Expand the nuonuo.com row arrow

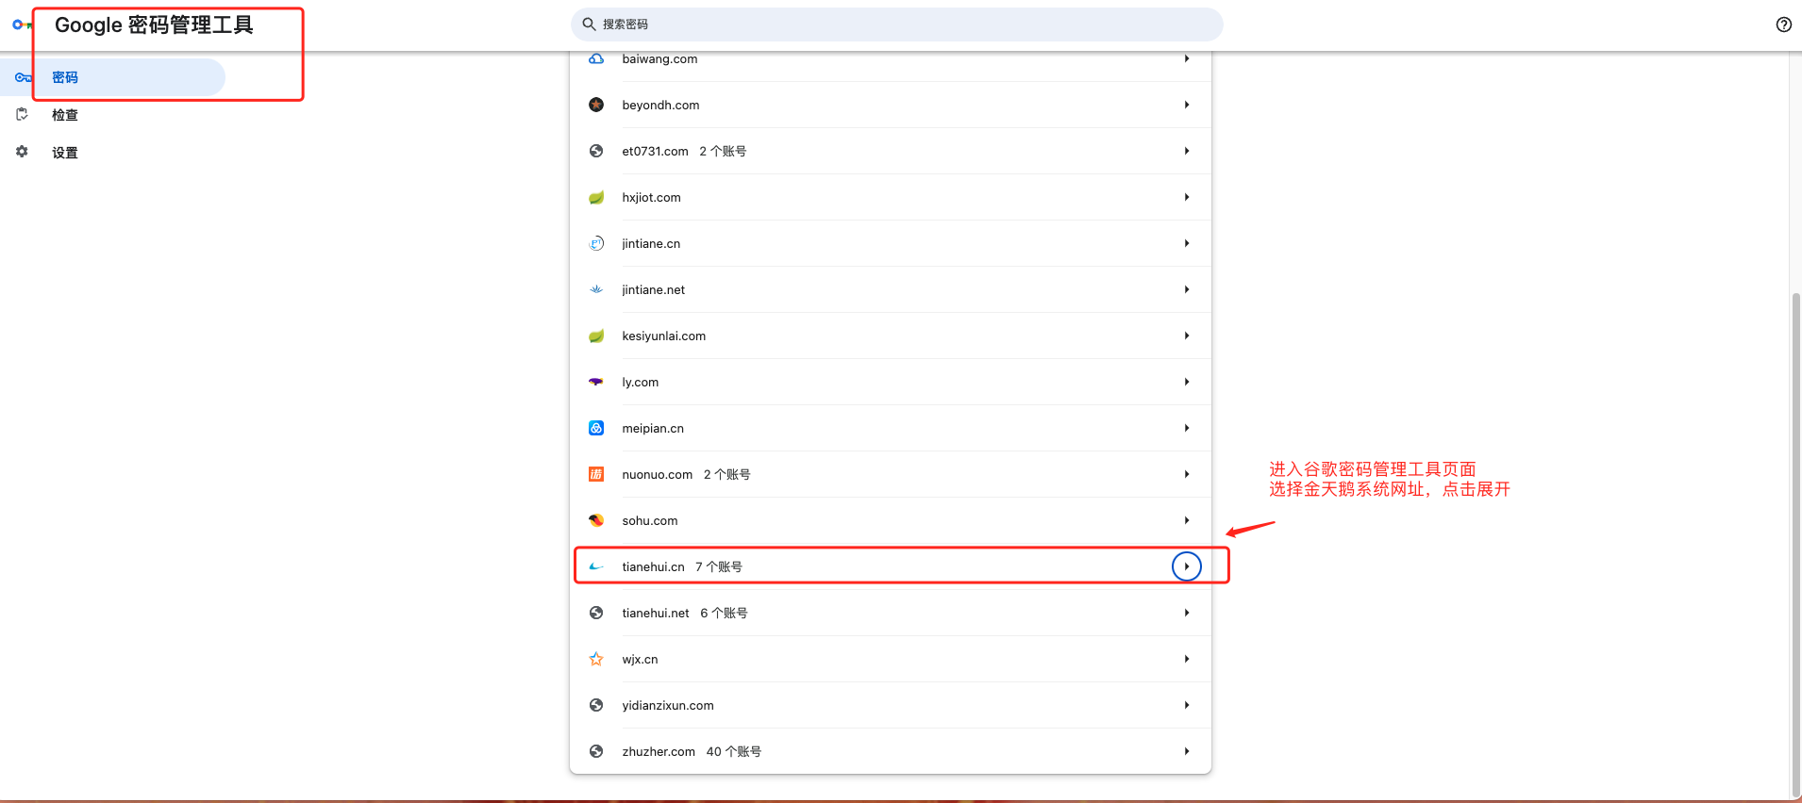point(1187,474)
